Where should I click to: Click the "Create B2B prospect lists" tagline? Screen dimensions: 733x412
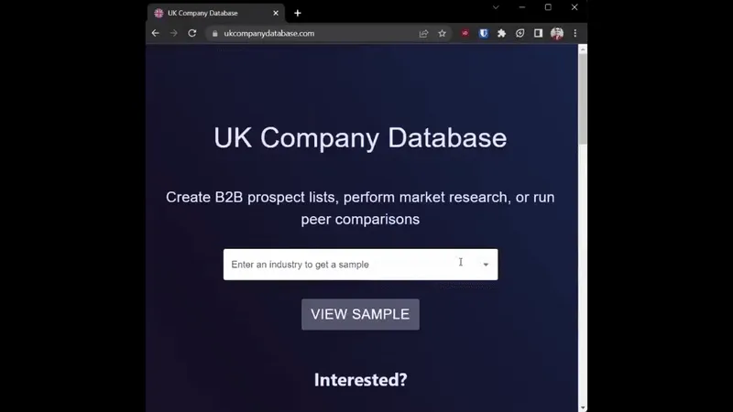360,209
